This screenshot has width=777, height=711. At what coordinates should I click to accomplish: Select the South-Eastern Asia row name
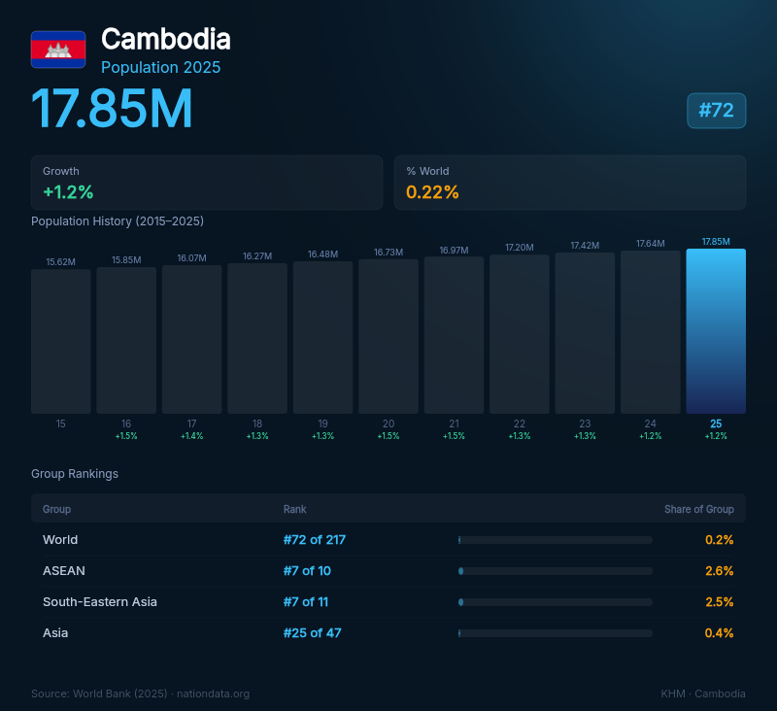[100, 601]
